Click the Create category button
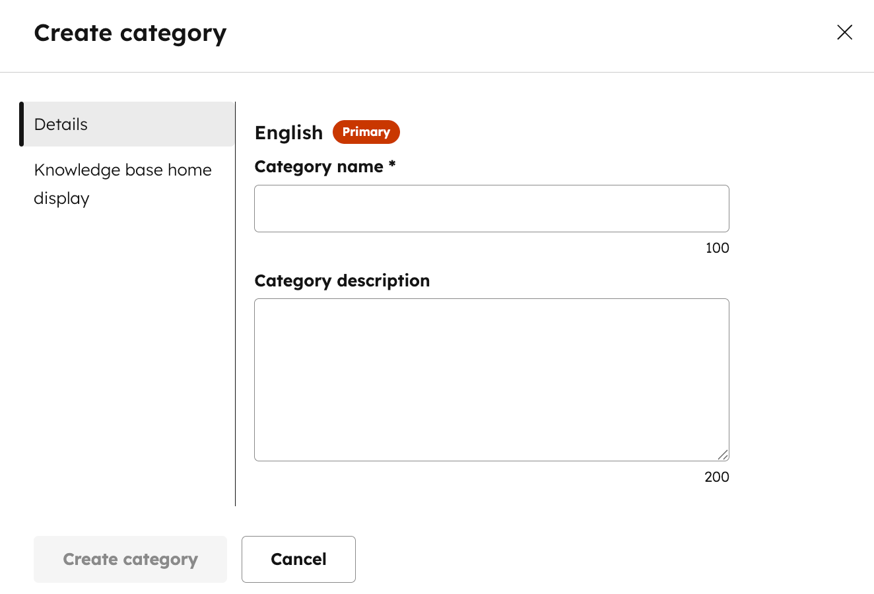 click(x=130, y=559)
